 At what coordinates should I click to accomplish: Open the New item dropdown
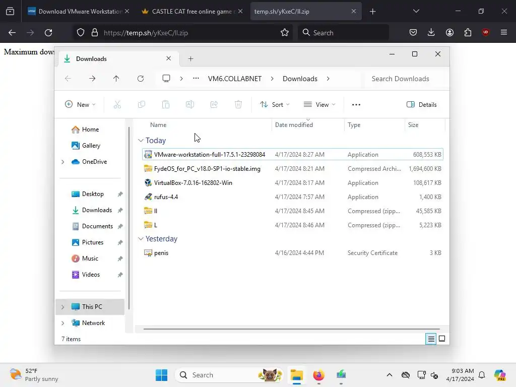pyautogui.click(x=80, y=105)
